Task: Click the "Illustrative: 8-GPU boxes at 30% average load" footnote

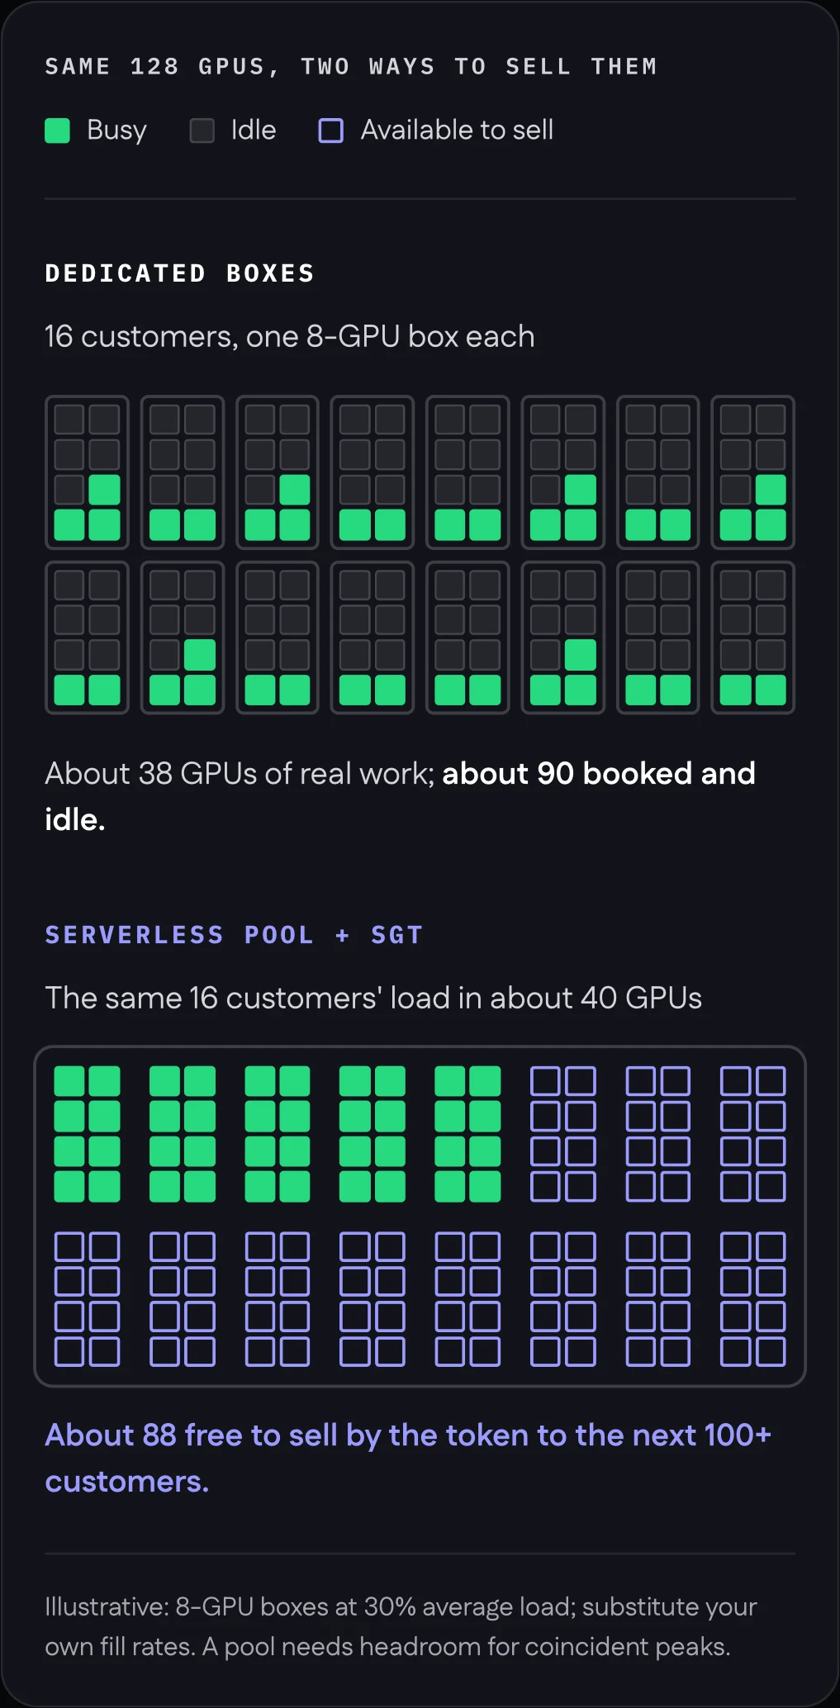Action: pos(401,1607)
